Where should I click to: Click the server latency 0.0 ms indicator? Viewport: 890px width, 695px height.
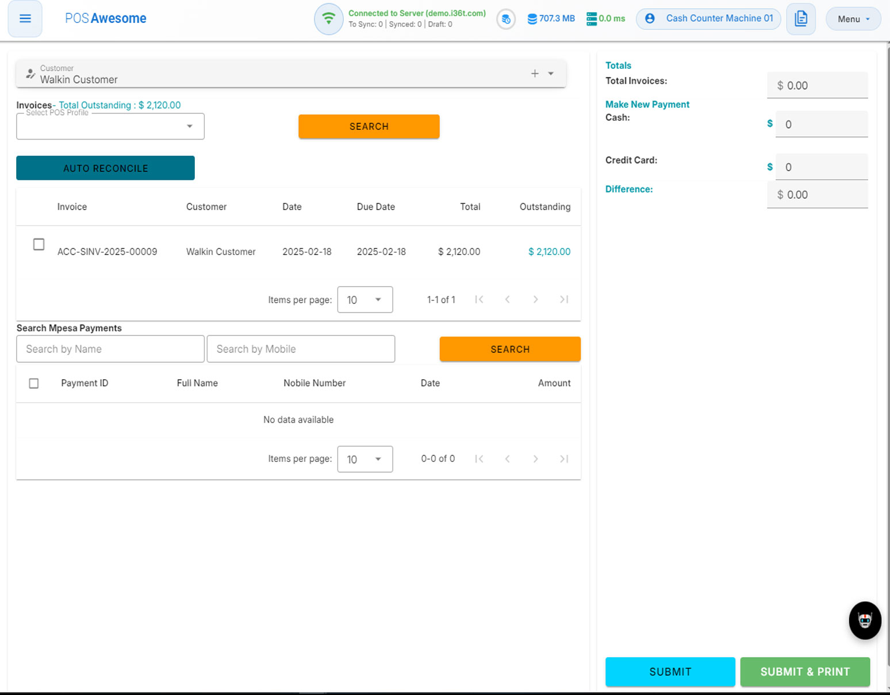point(605,18)
